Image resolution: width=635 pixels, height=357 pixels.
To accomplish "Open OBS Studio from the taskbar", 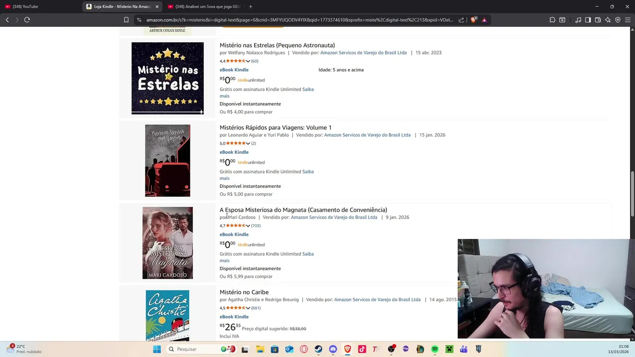I will click(391, 349).
